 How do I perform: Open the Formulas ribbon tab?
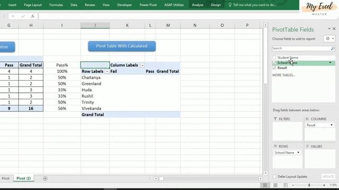tap(56, 5)
